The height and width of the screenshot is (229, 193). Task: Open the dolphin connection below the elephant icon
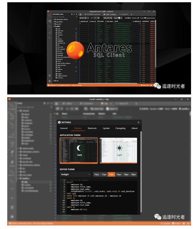[50, 27]
